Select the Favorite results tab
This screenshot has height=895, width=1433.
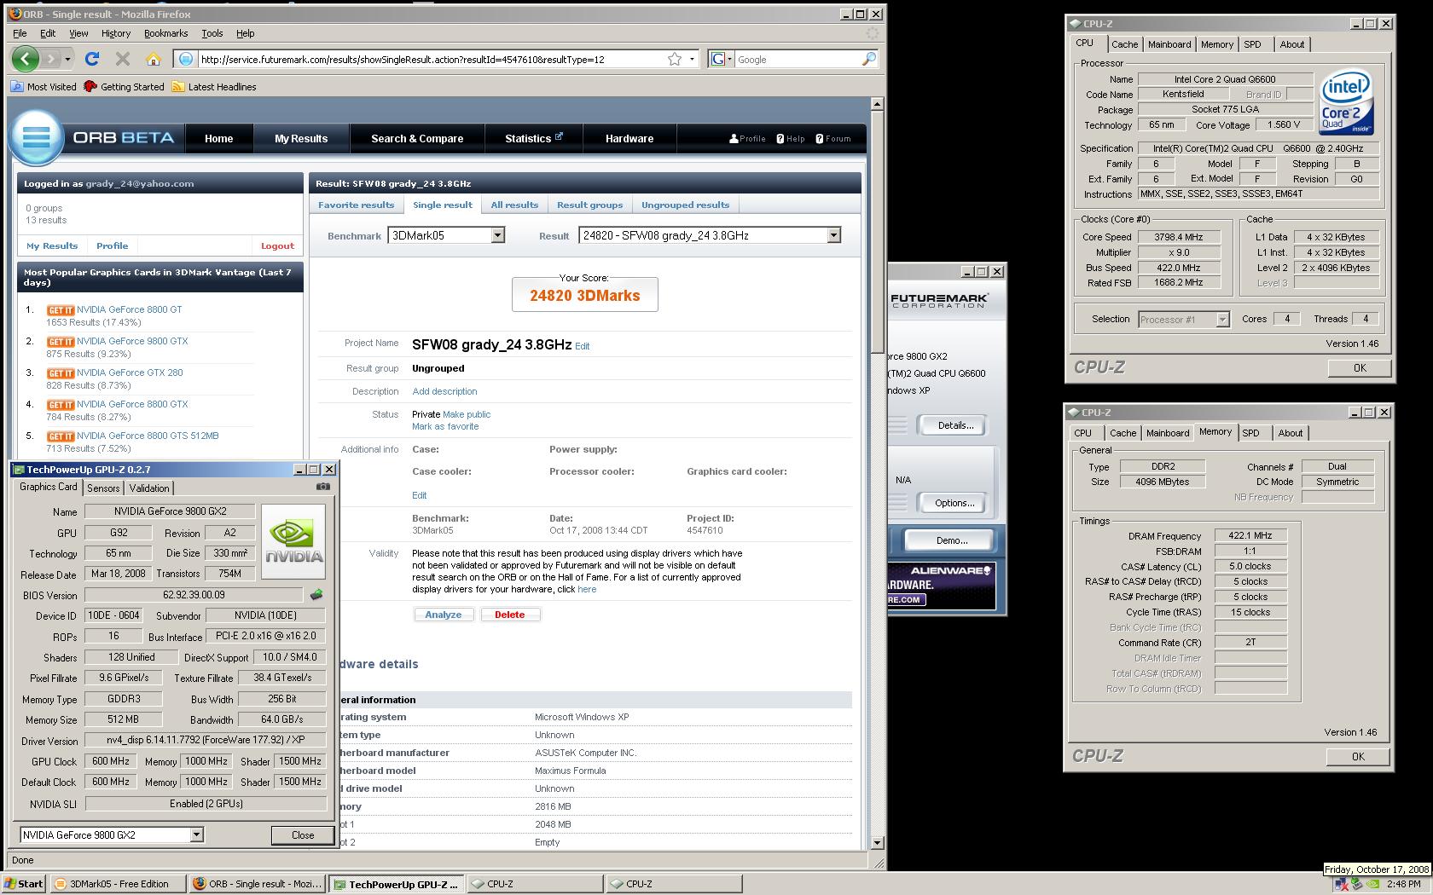[356, 205]
